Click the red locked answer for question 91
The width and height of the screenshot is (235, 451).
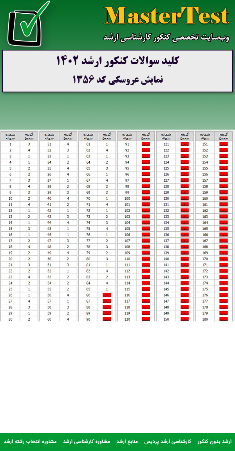tap(146, 144)
